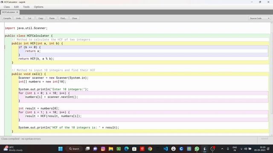Screen dimensions: 273x153
Task: Click the Close toolbar button
Action: click(x=74, y=18)
